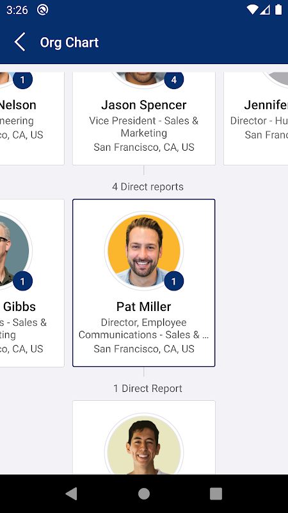Open Pat Miller's profile photo
The width and height of the screenshot is (288, 513).
click(x=143, y=251)
